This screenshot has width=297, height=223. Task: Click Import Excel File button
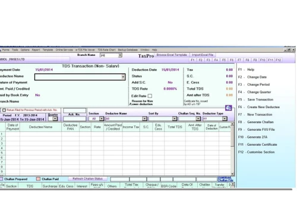(203, 55)
